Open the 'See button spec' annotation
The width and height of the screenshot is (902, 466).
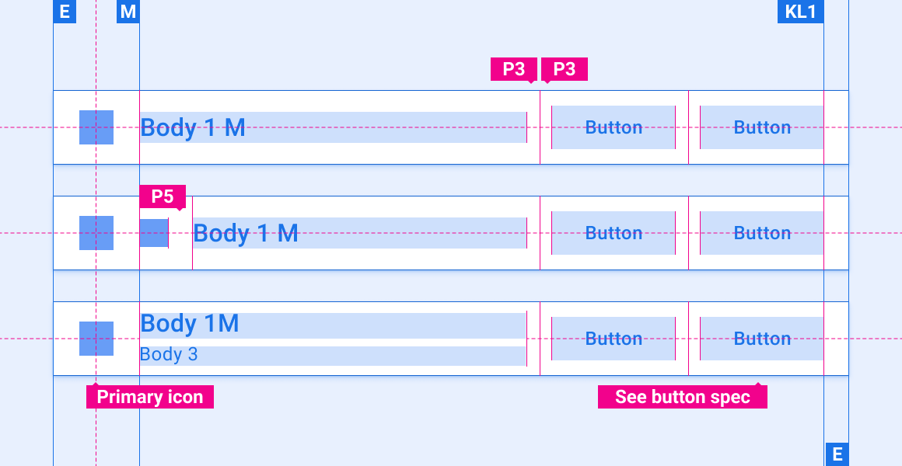pos(682,397)
